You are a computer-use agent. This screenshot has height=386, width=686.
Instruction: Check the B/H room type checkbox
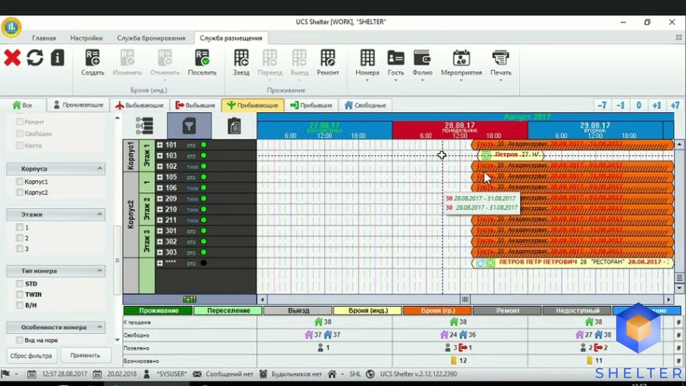pyautogui.click(x=20, y=305)
